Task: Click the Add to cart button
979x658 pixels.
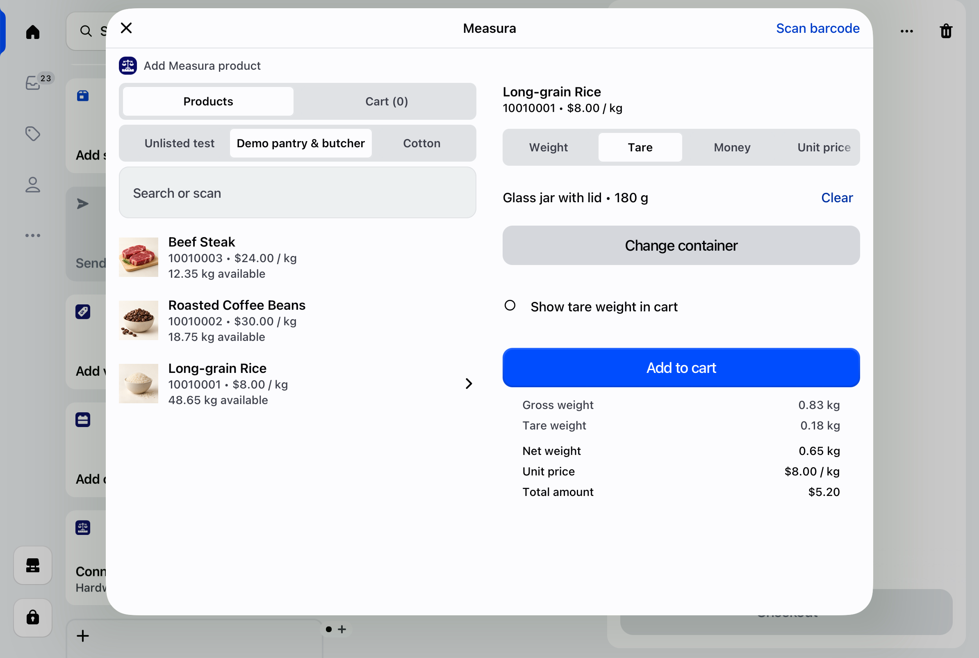Action: click(681, 368)
